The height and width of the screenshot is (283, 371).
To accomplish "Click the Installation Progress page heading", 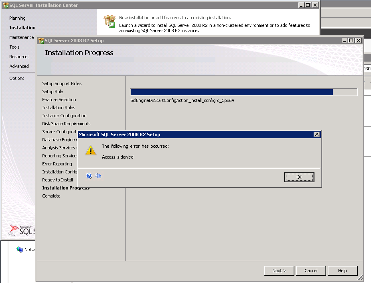I will (79, 53).
